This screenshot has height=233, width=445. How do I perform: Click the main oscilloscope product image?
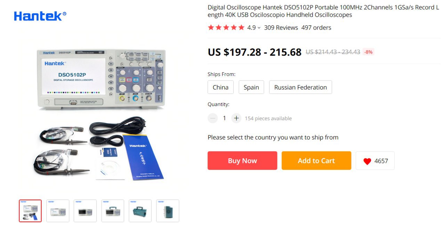tap(101, 115)
